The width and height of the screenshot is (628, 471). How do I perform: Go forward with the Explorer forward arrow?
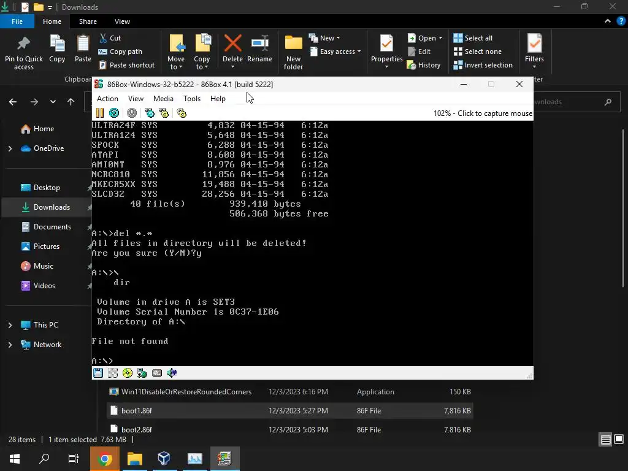[34, 102]
